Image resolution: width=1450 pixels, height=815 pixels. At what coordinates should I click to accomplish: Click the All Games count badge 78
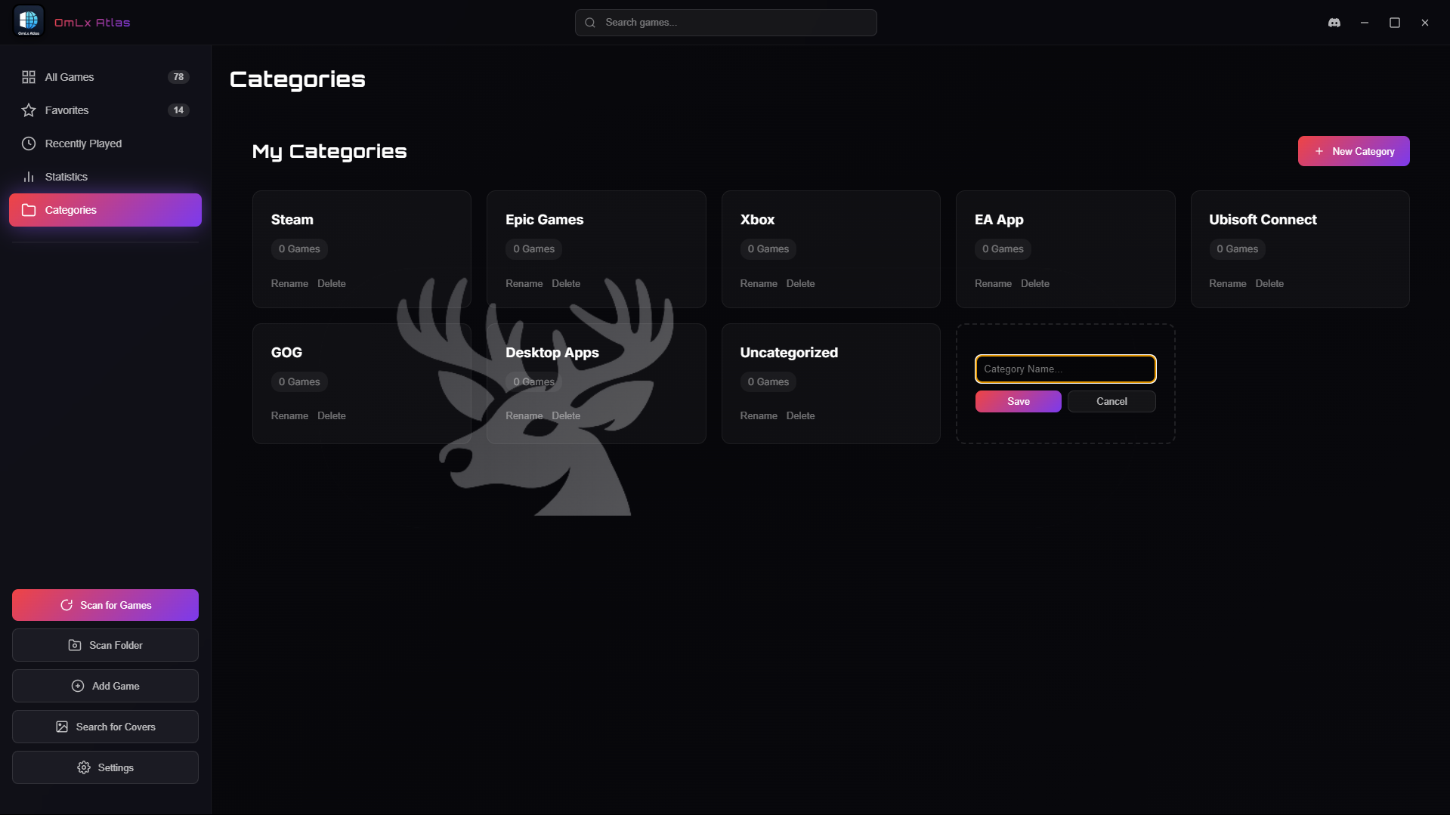click(x=178, y=77)
